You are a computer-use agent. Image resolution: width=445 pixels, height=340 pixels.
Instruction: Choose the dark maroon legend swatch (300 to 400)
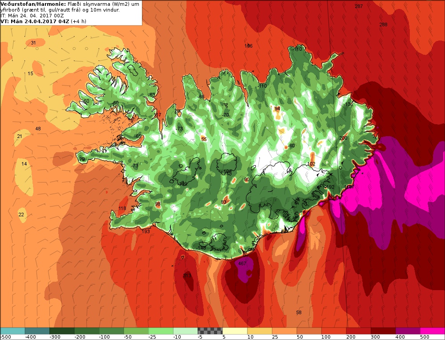tap(383, 331)
